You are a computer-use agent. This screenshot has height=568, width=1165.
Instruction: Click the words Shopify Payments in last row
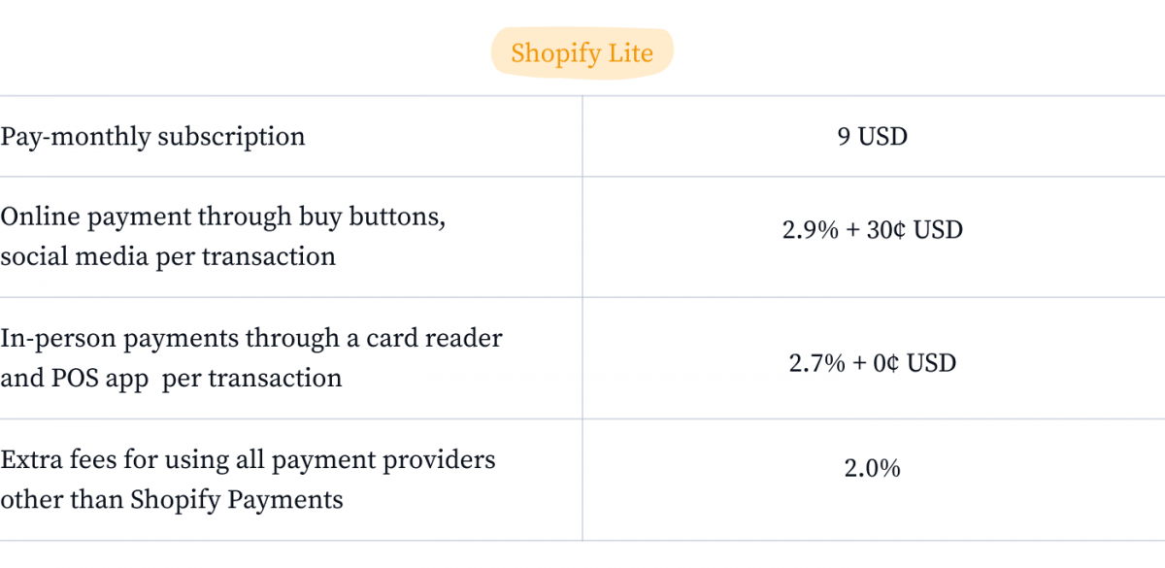click(x=237, y=500)
